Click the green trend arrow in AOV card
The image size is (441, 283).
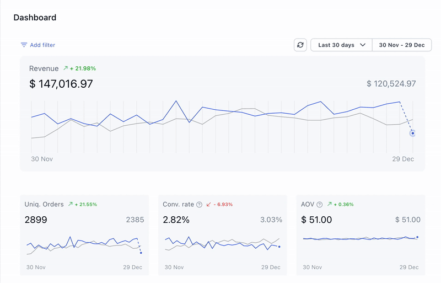pyautogui.click(x=329, y=205)
